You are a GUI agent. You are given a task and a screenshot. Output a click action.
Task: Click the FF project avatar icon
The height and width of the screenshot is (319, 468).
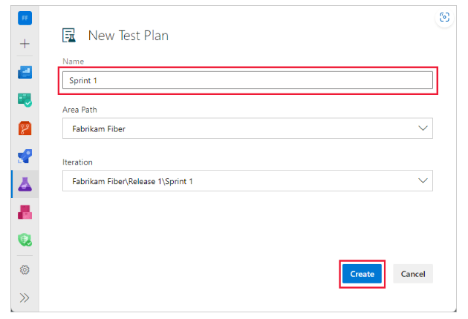(x=25, y=17)
